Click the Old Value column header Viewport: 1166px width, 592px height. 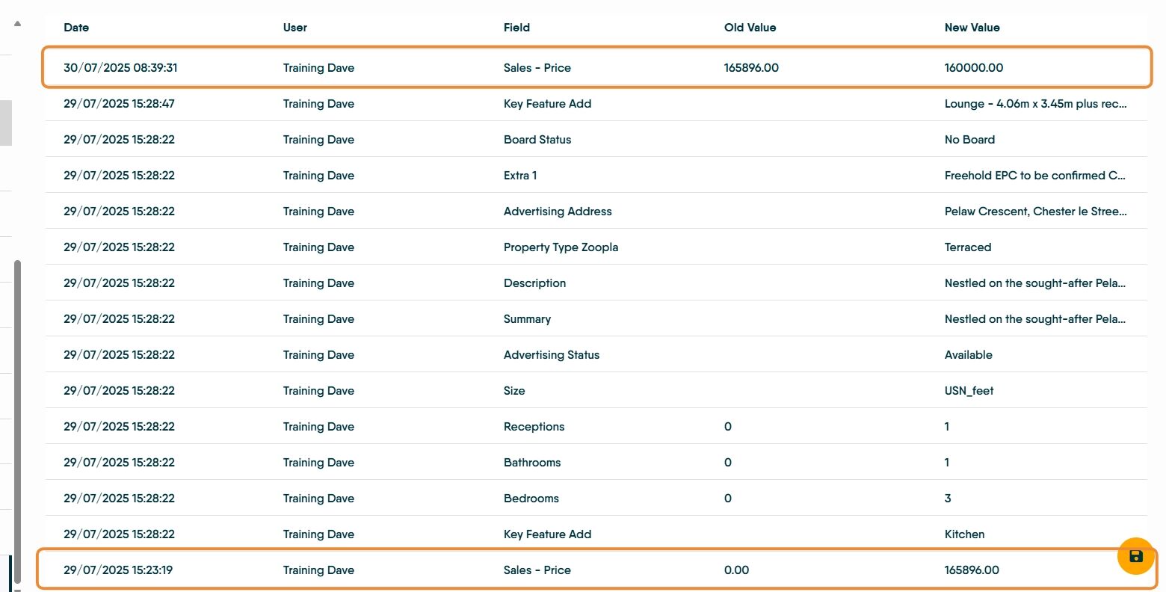click(x=750, y=28)
